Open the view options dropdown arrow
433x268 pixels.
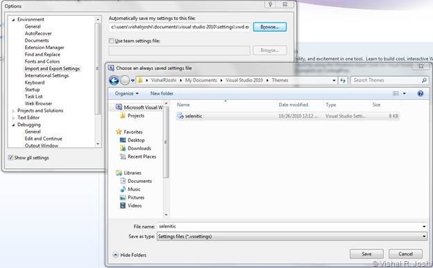click(x=405, y=93)
